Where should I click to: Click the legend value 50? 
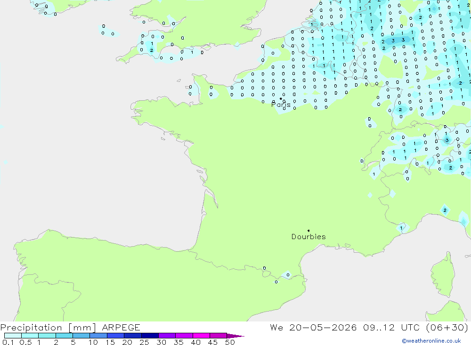click(230, 342)
